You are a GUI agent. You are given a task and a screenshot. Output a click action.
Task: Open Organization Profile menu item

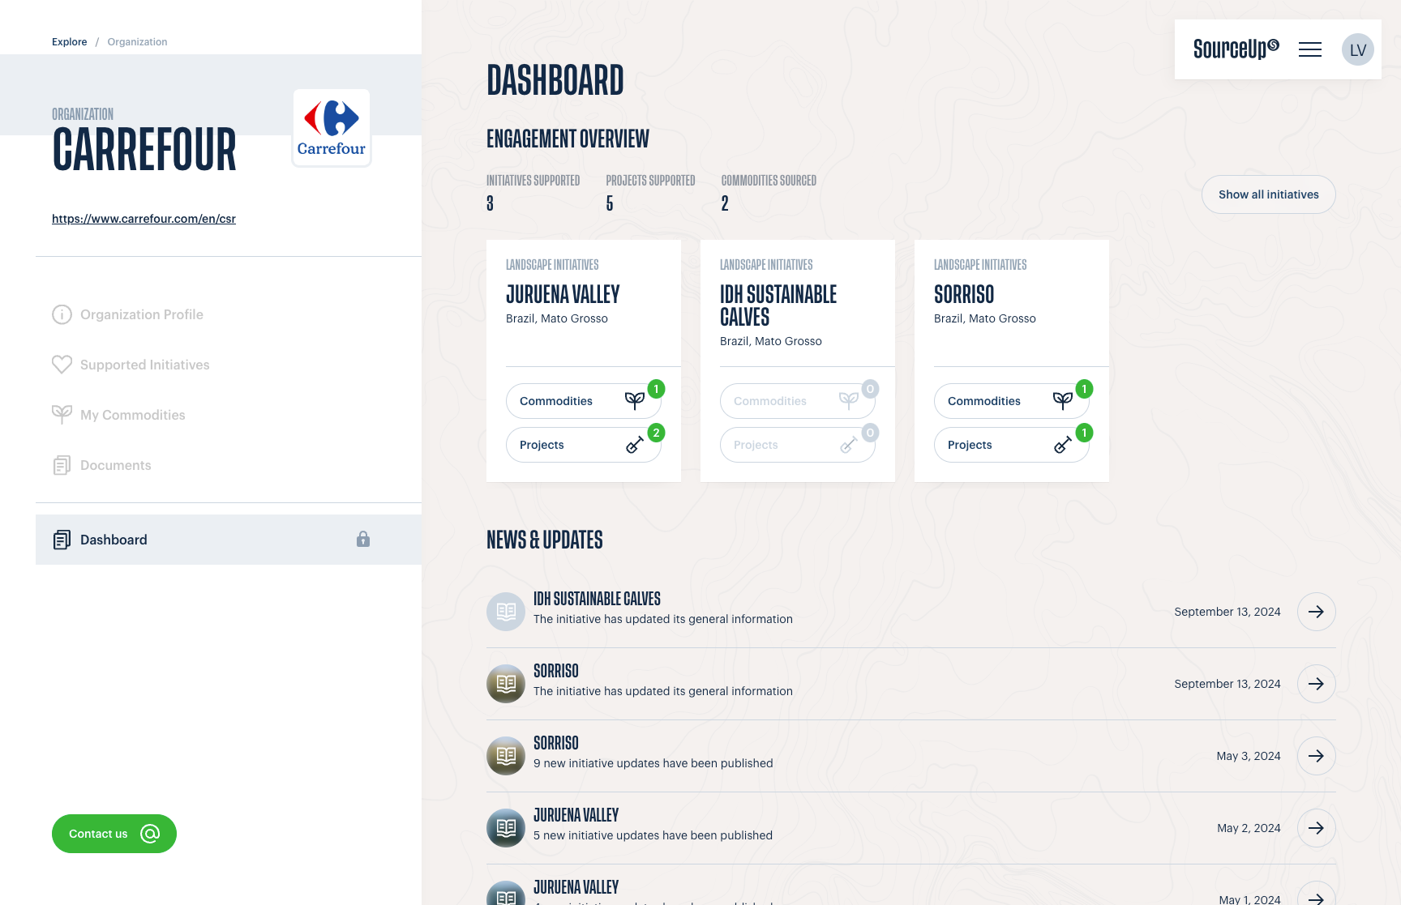click(x=229, y=314)
